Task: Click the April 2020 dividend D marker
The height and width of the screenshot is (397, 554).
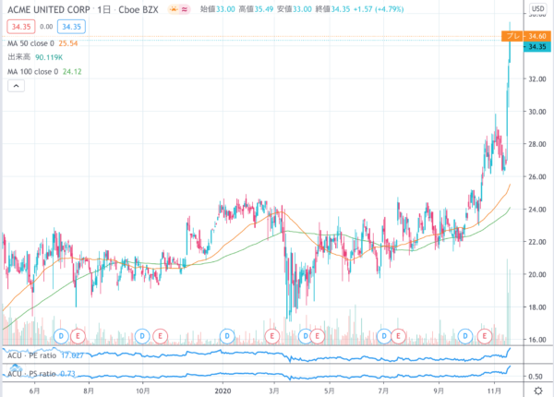Action: tap(305, 336)
